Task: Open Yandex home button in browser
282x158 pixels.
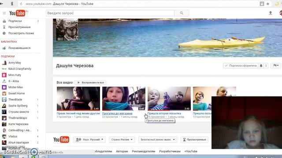Action: click(x=12, y=4)
